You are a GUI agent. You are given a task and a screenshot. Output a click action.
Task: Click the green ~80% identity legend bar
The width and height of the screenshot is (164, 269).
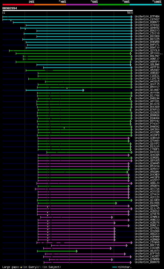tap(114, 5)
